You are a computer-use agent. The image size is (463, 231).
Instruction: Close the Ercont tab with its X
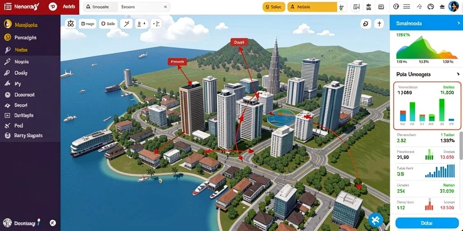point(165,7)
